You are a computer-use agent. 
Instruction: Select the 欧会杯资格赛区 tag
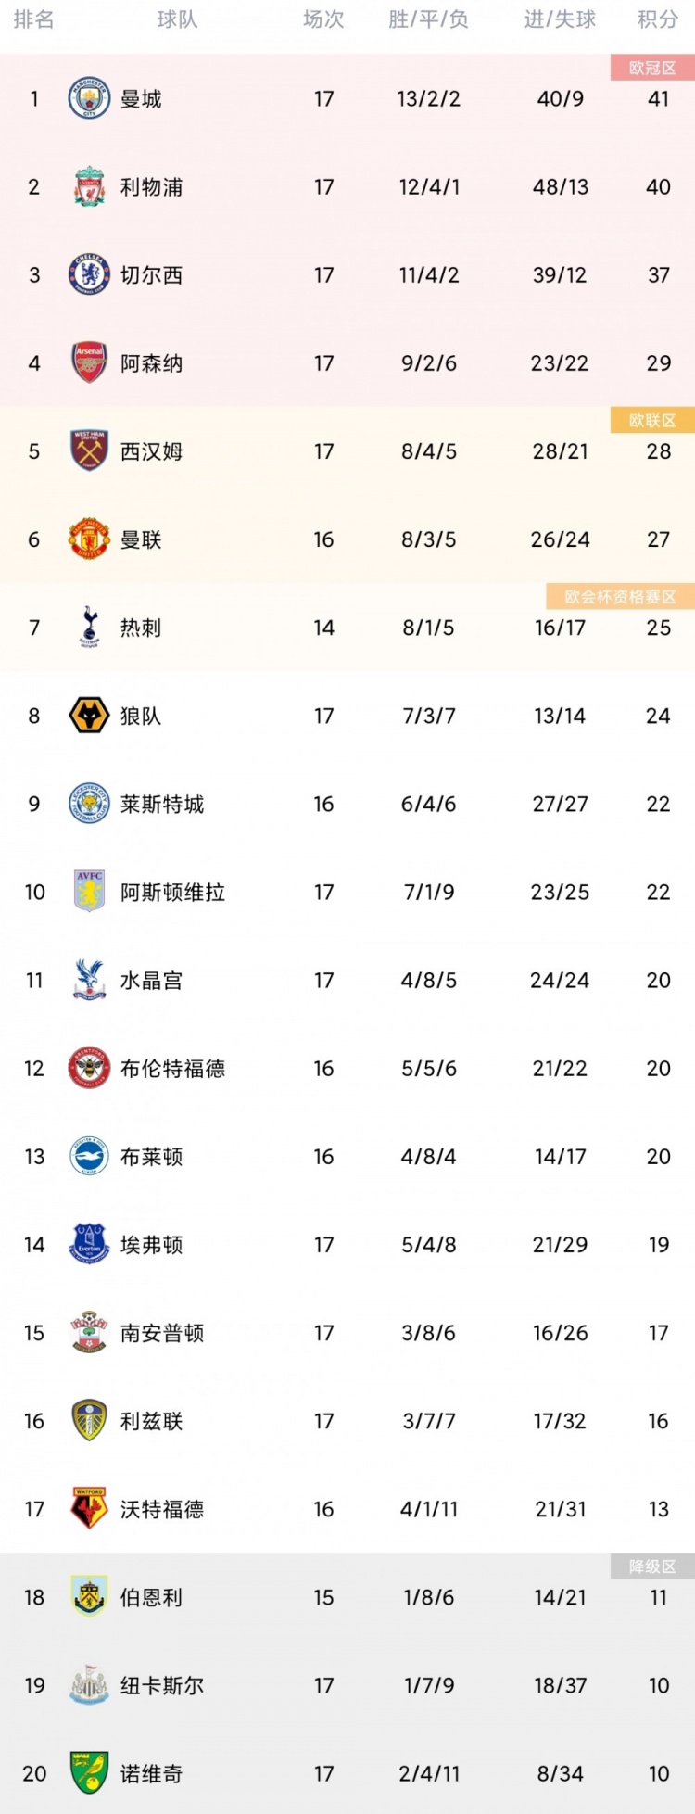(x=620, y=597)
